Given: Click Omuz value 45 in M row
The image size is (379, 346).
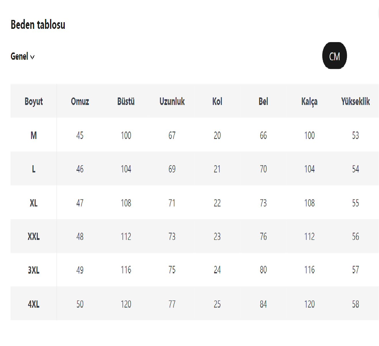Looking at the screenshot, I should coord(80,135).
